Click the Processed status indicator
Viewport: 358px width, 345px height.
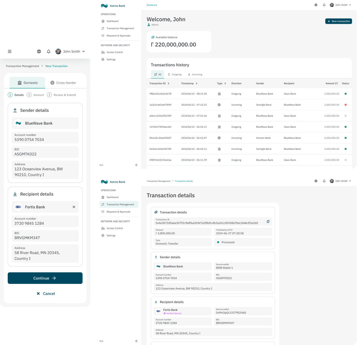pos(243,242)
